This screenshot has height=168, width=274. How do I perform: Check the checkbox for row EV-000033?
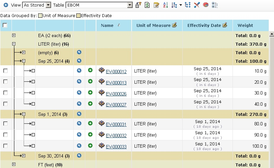[x=5, y=146]
